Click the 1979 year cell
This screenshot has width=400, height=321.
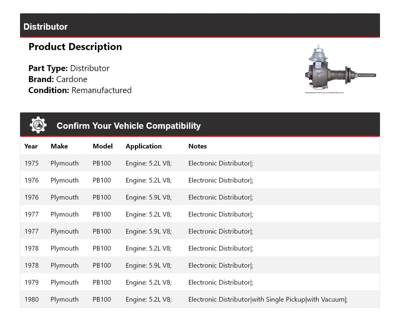(x=31, y=282)
